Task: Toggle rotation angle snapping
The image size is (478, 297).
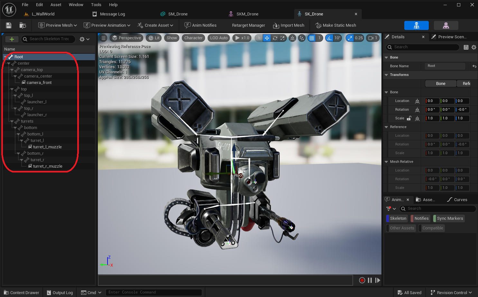Action: (329, 38)
